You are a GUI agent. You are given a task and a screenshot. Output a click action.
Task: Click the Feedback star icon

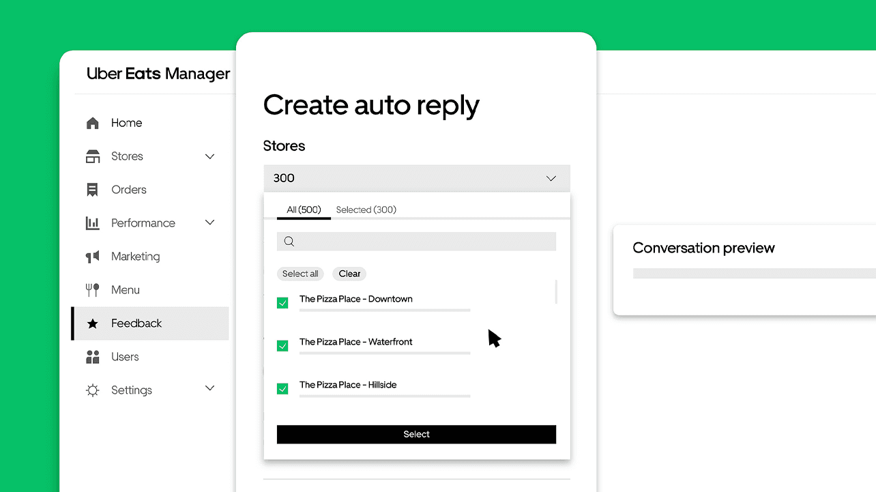point(92,323)
